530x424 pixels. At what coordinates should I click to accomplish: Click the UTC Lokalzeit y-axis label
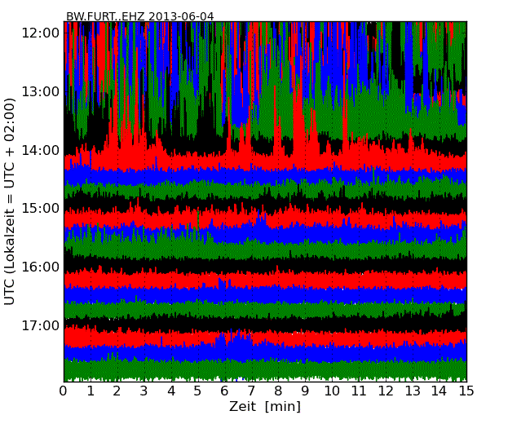tap(10, 202)
